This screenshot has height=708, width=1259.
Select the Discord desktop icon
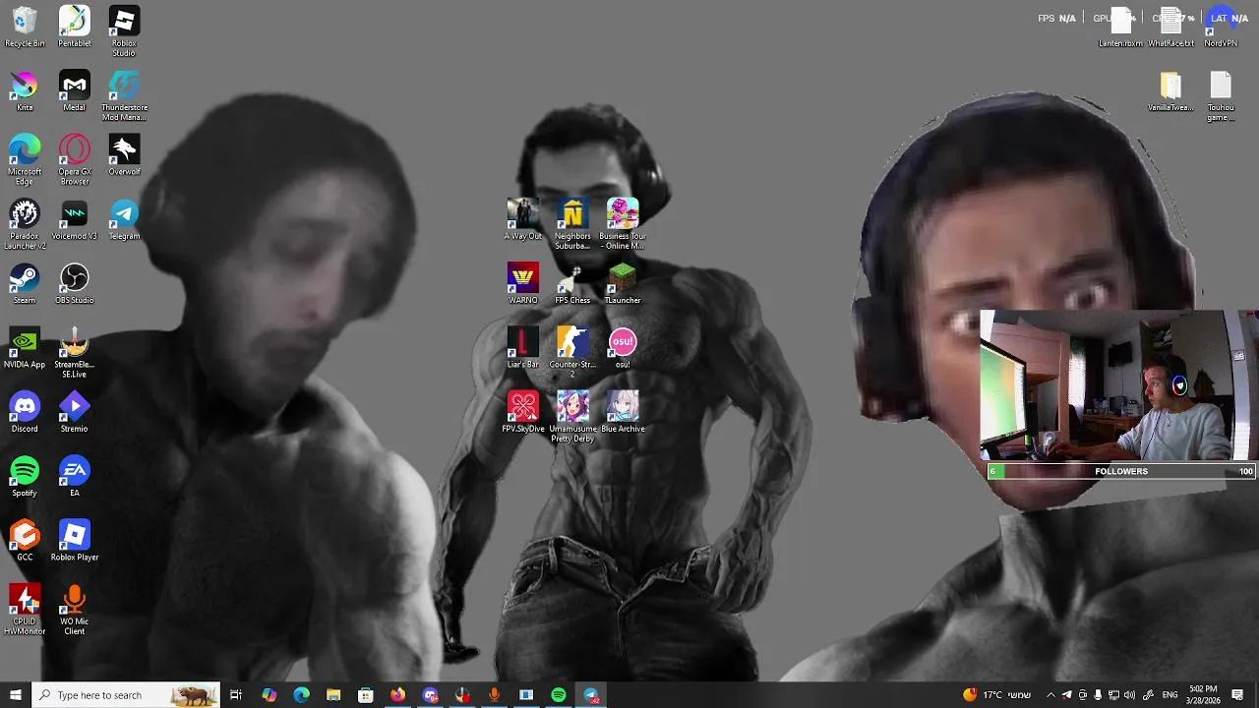coord(25,412)
